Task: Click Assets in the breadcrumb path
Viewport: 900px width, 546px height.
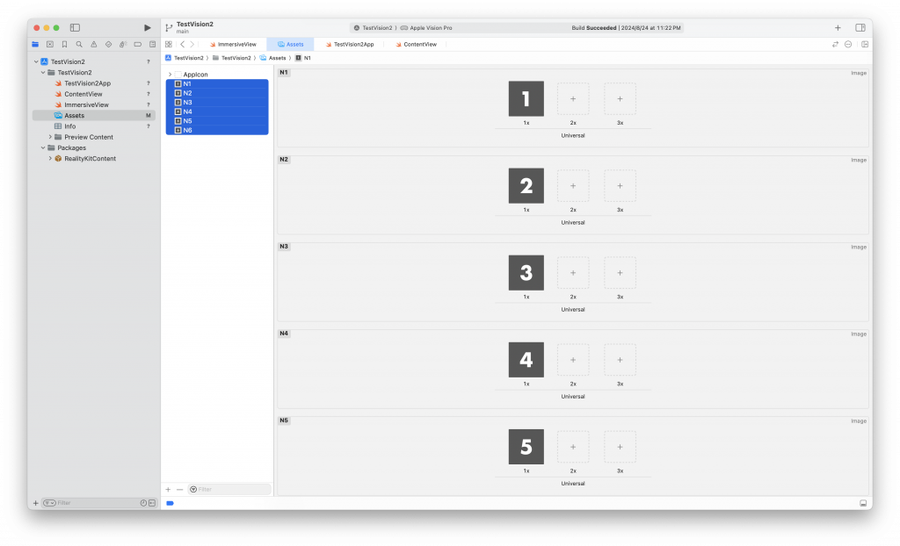Action: pyautogui.click(x=273, y=58)
